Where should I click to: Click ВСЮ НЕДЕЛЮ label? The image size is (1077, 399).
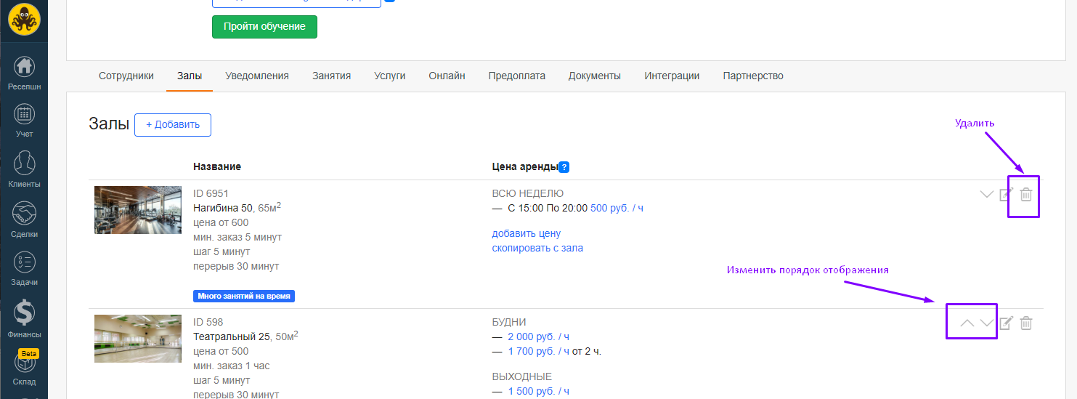[x=527, y=193]
